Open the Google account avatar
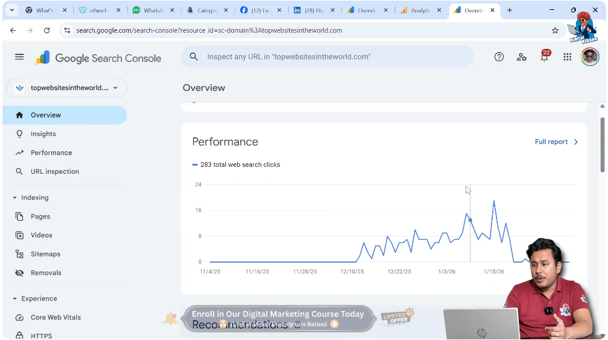Viewport: 608px width, 340px height. (x=590, y=57)
